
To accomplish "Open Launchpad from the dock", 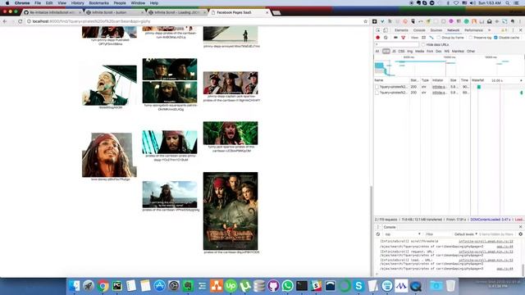I will pos(89,286).
